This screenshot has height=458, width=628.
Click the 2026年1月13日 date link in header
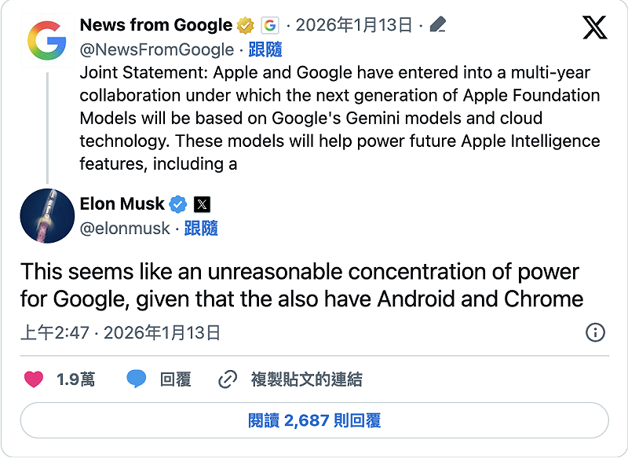pos(352,24)
